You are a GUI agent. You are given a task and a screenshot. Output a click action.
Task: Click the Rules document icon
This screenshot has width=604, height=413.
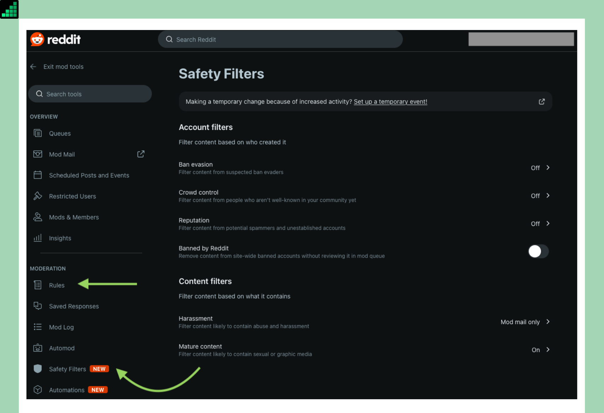click(37, 285)
